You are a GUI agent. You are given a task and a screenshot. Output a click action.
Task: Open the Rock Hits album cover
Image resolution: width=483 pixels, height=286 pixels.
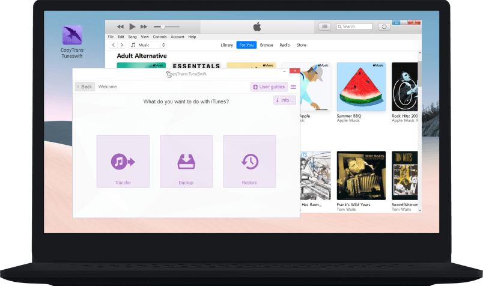click(x=404, y=87)
